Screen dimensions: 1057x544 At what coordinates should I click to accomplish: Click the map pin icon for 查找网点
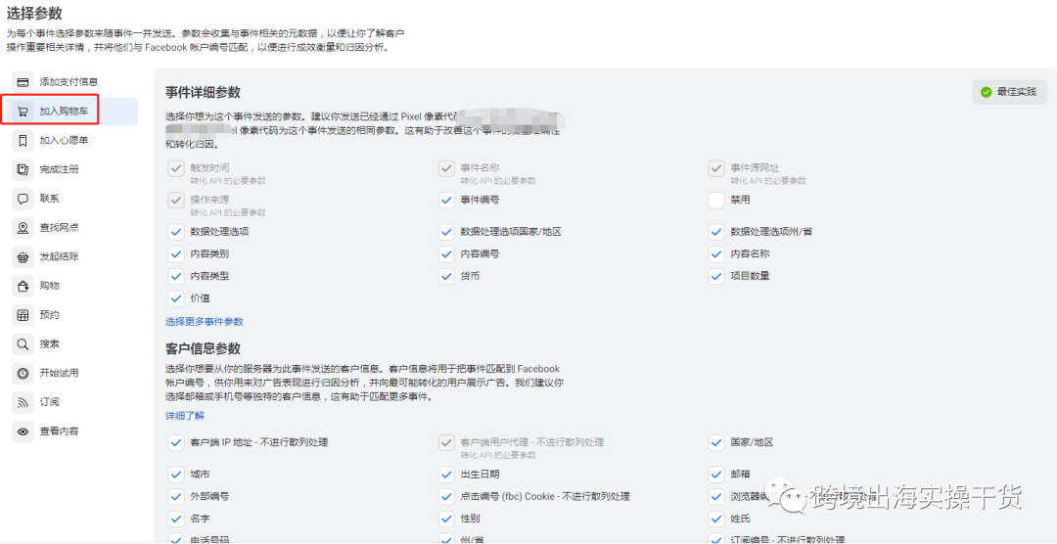23,228
